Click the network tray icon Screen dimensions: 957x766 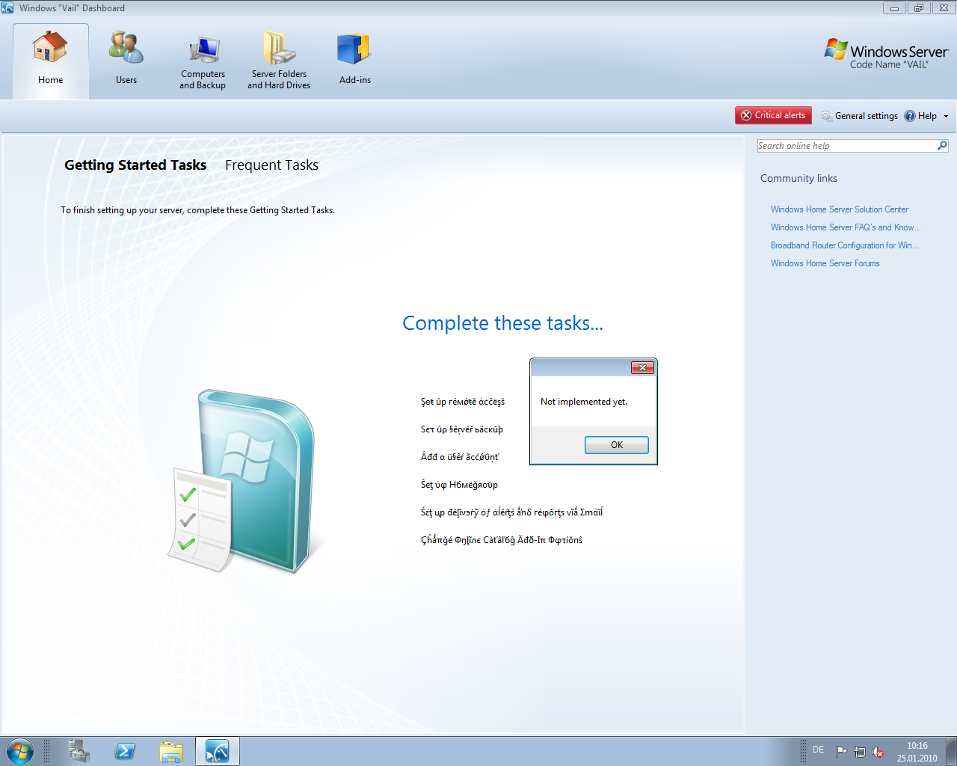point(860,752)
